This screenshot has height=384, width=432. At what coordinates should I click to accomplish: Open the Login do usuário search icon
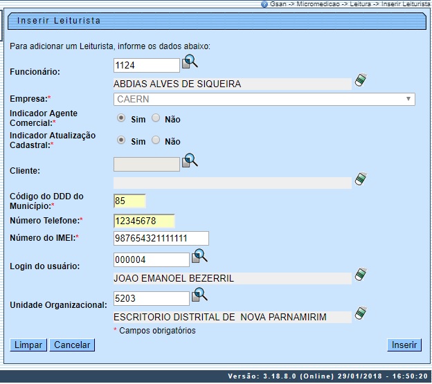199,256
